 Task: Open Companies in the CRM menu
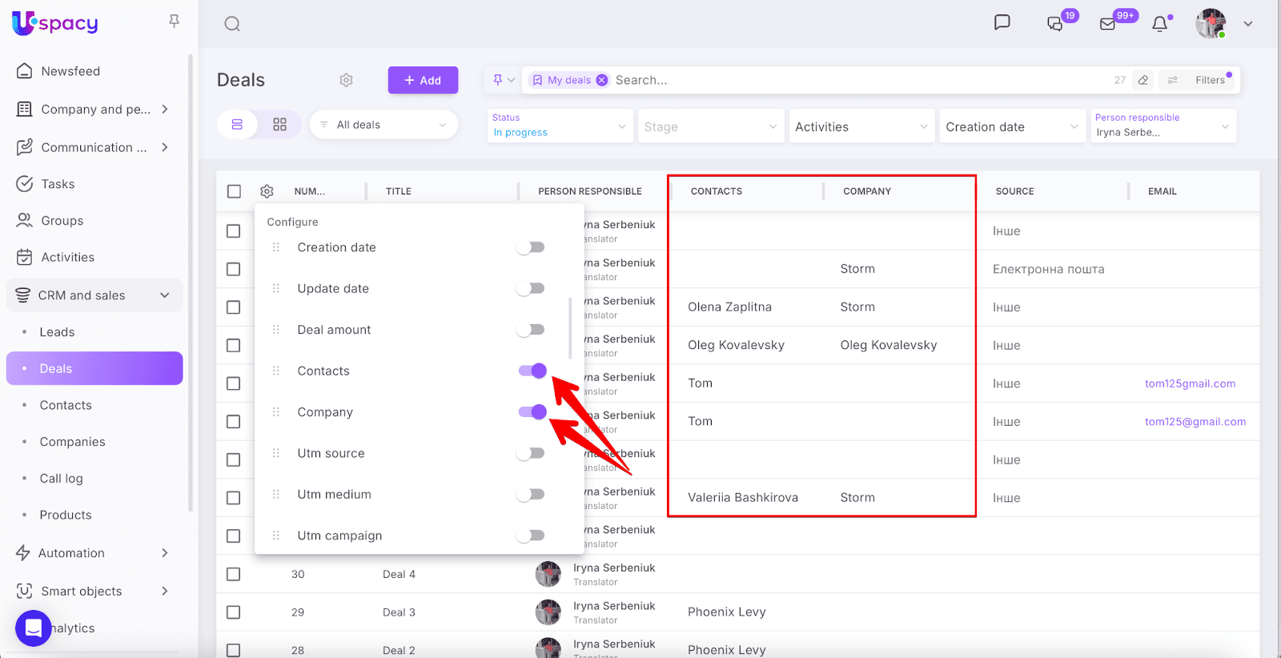pyautogui.click(x=72, y=442)
